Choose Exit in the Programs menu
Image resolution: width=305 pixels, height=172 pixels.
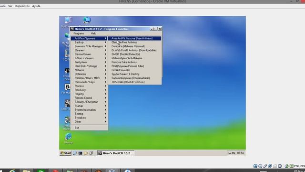pyautogui.click(x=89, y=128)
